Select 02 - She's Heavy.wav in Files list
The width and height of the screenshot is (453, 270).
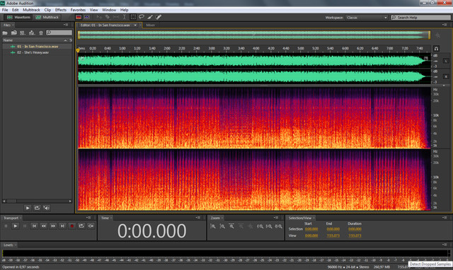pyautogui.click(x=33, y=52)
